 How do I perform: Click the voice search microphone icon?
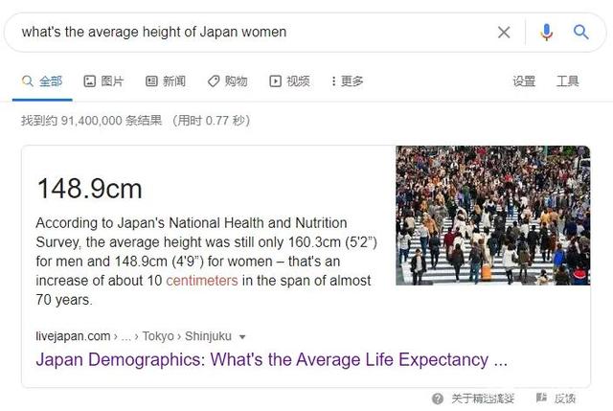546,32
